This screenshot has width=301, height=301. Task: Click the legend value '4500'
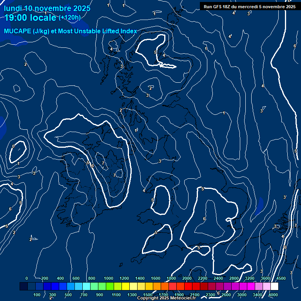pos(281,278)
